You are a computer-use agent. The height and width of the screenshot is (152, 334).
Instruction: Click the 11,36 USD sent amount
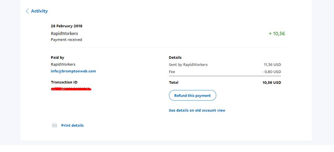(272, 65)
